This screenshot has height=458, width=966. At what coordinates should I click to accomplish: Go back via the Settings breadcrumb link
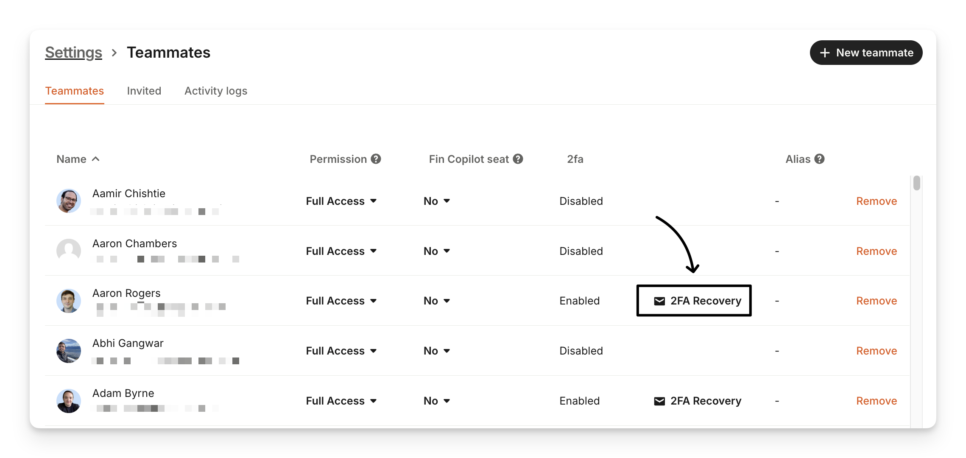pyautogui.click(x=74, y=53)
